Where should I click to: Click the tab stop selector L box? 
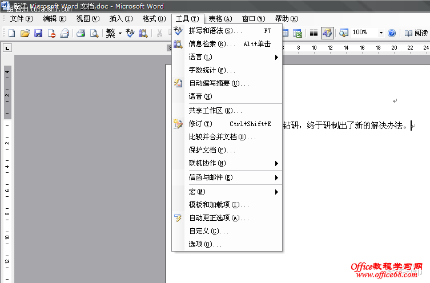tap(7, 48)
